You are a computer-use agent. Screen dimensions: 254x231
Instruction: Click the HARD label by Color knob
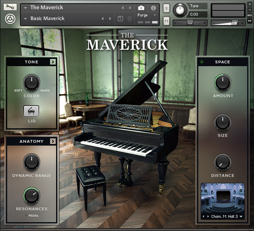(45, 91)
